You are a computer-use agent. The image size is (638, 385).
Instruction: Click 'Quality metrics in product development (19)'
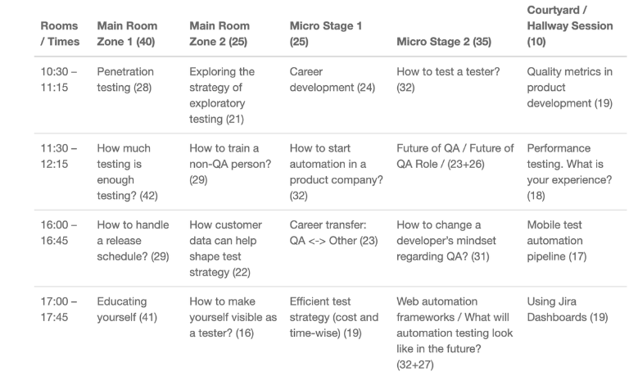570,88
